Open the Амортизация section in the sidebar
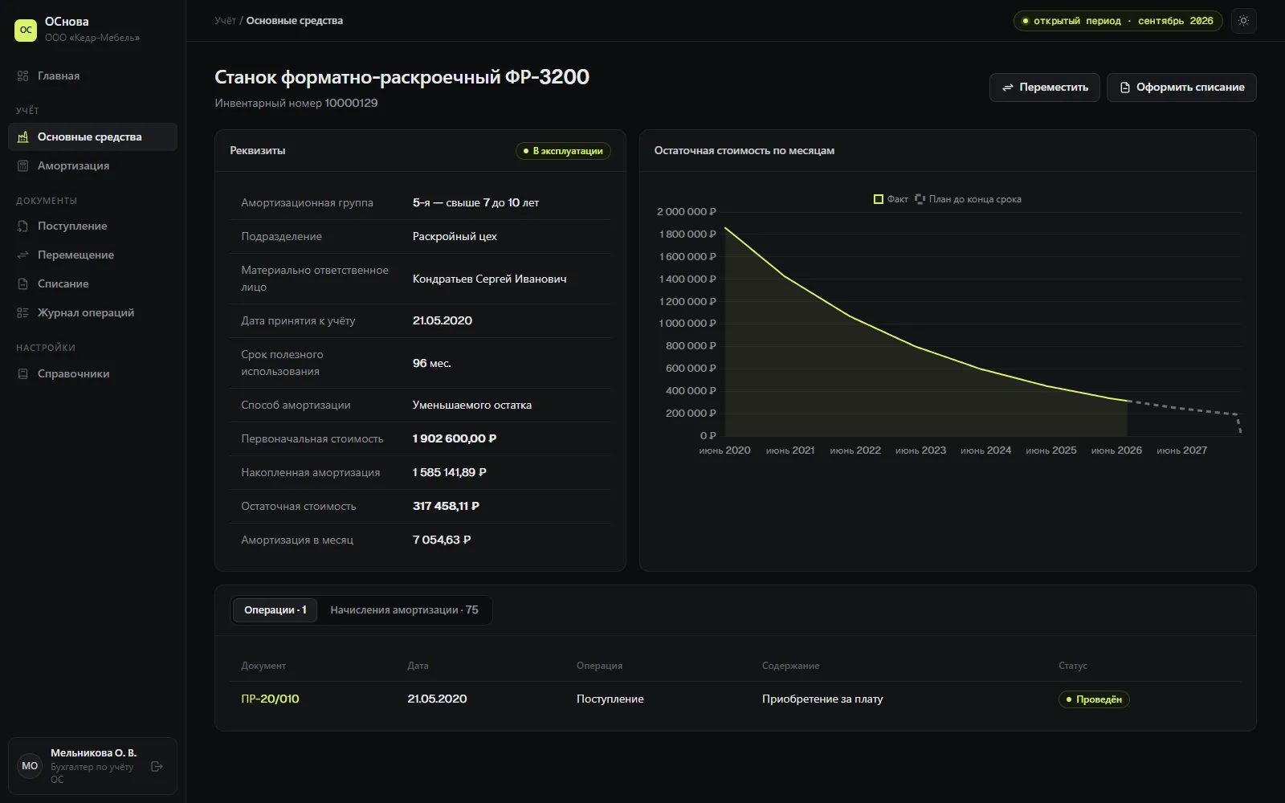This screenshot has width=1285, height=803. pos(92,165)
